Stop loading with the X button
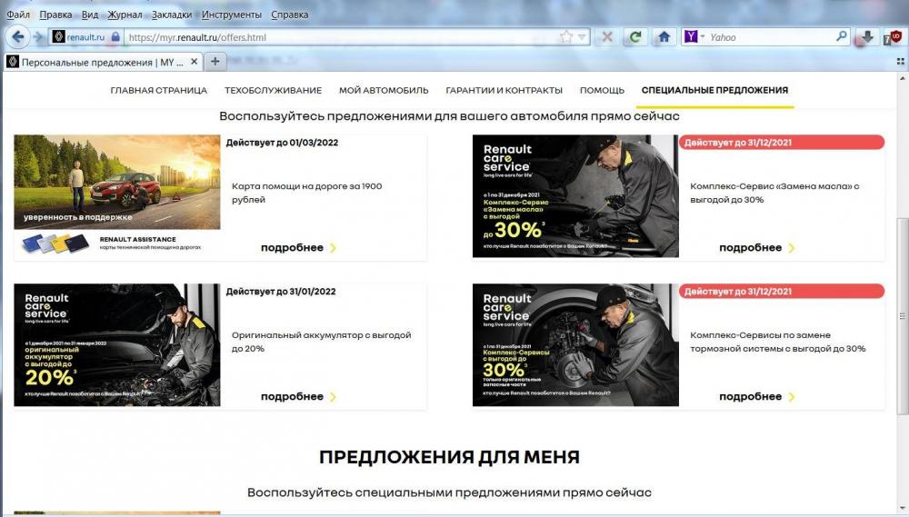The width and height of the screenshot is (909, 517). tap(607, 37)
